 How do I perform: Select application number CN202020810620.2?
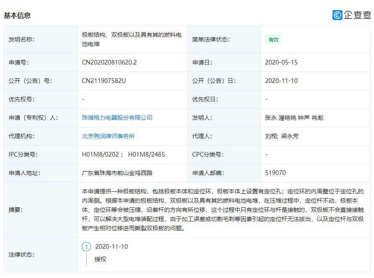110,62
